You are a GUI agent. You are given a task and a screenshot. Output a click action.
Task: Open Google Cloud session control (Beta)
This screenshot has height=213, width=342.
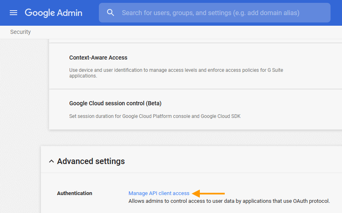click(115, 103)
